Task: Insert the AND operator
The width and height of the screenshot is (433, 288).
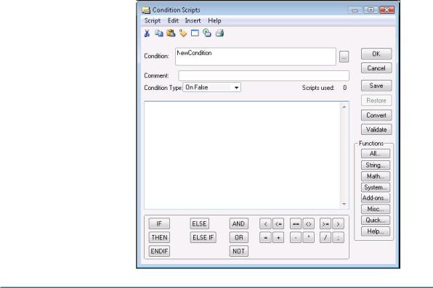Action: 238,223
